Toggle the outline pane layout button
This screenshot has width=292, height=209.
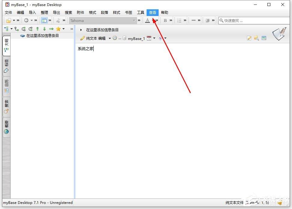coord(44,20)
